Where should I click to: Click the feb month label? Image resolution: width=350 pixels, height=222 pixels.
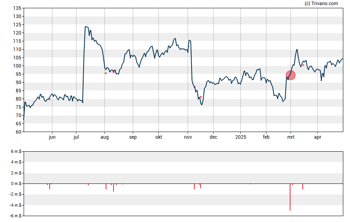266,137
